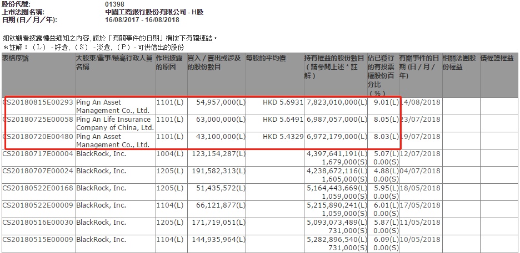
Task: Open the 18/05/2018 event date link
Action: tap(421, 188)
